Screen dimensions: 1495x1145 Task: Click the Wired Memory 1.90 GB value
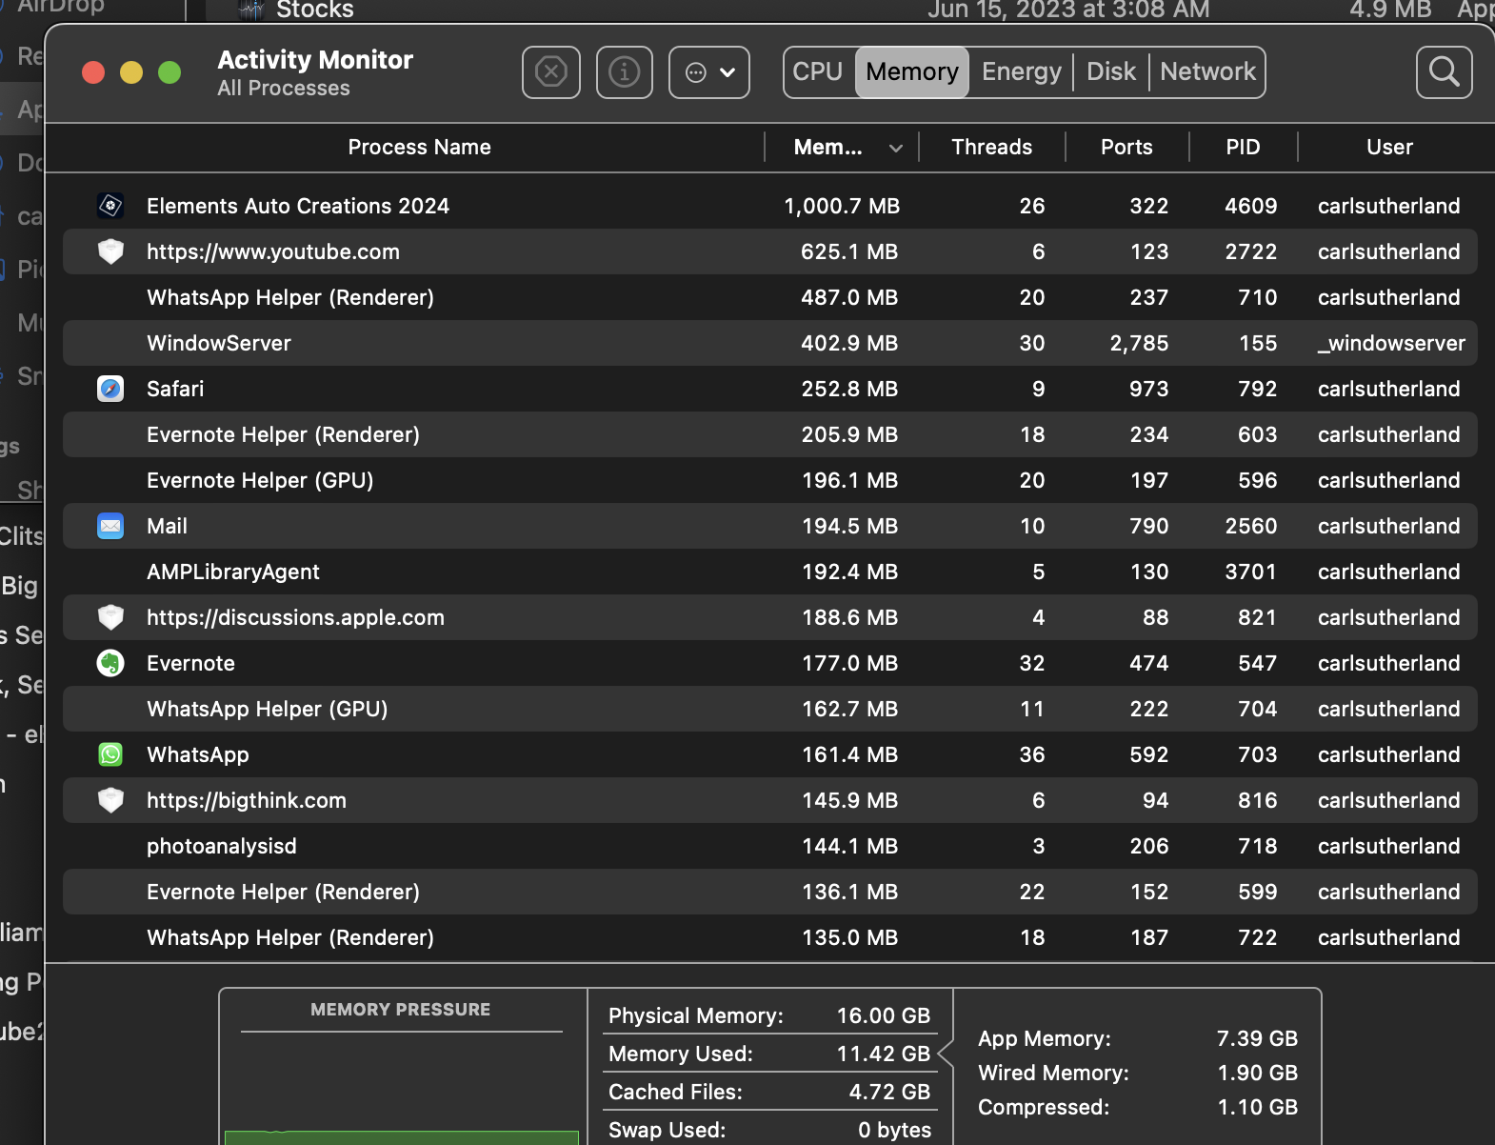click(x=1257, y=1073)
